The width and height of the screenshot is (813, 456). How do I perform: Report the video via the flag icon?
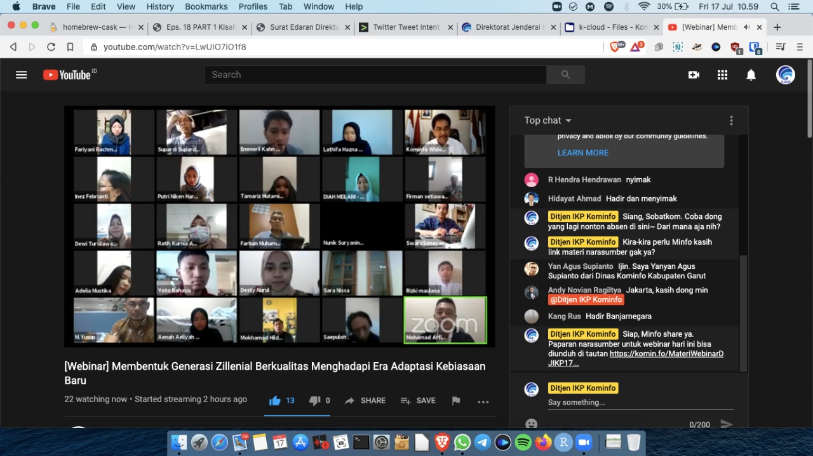coord(455,400)
